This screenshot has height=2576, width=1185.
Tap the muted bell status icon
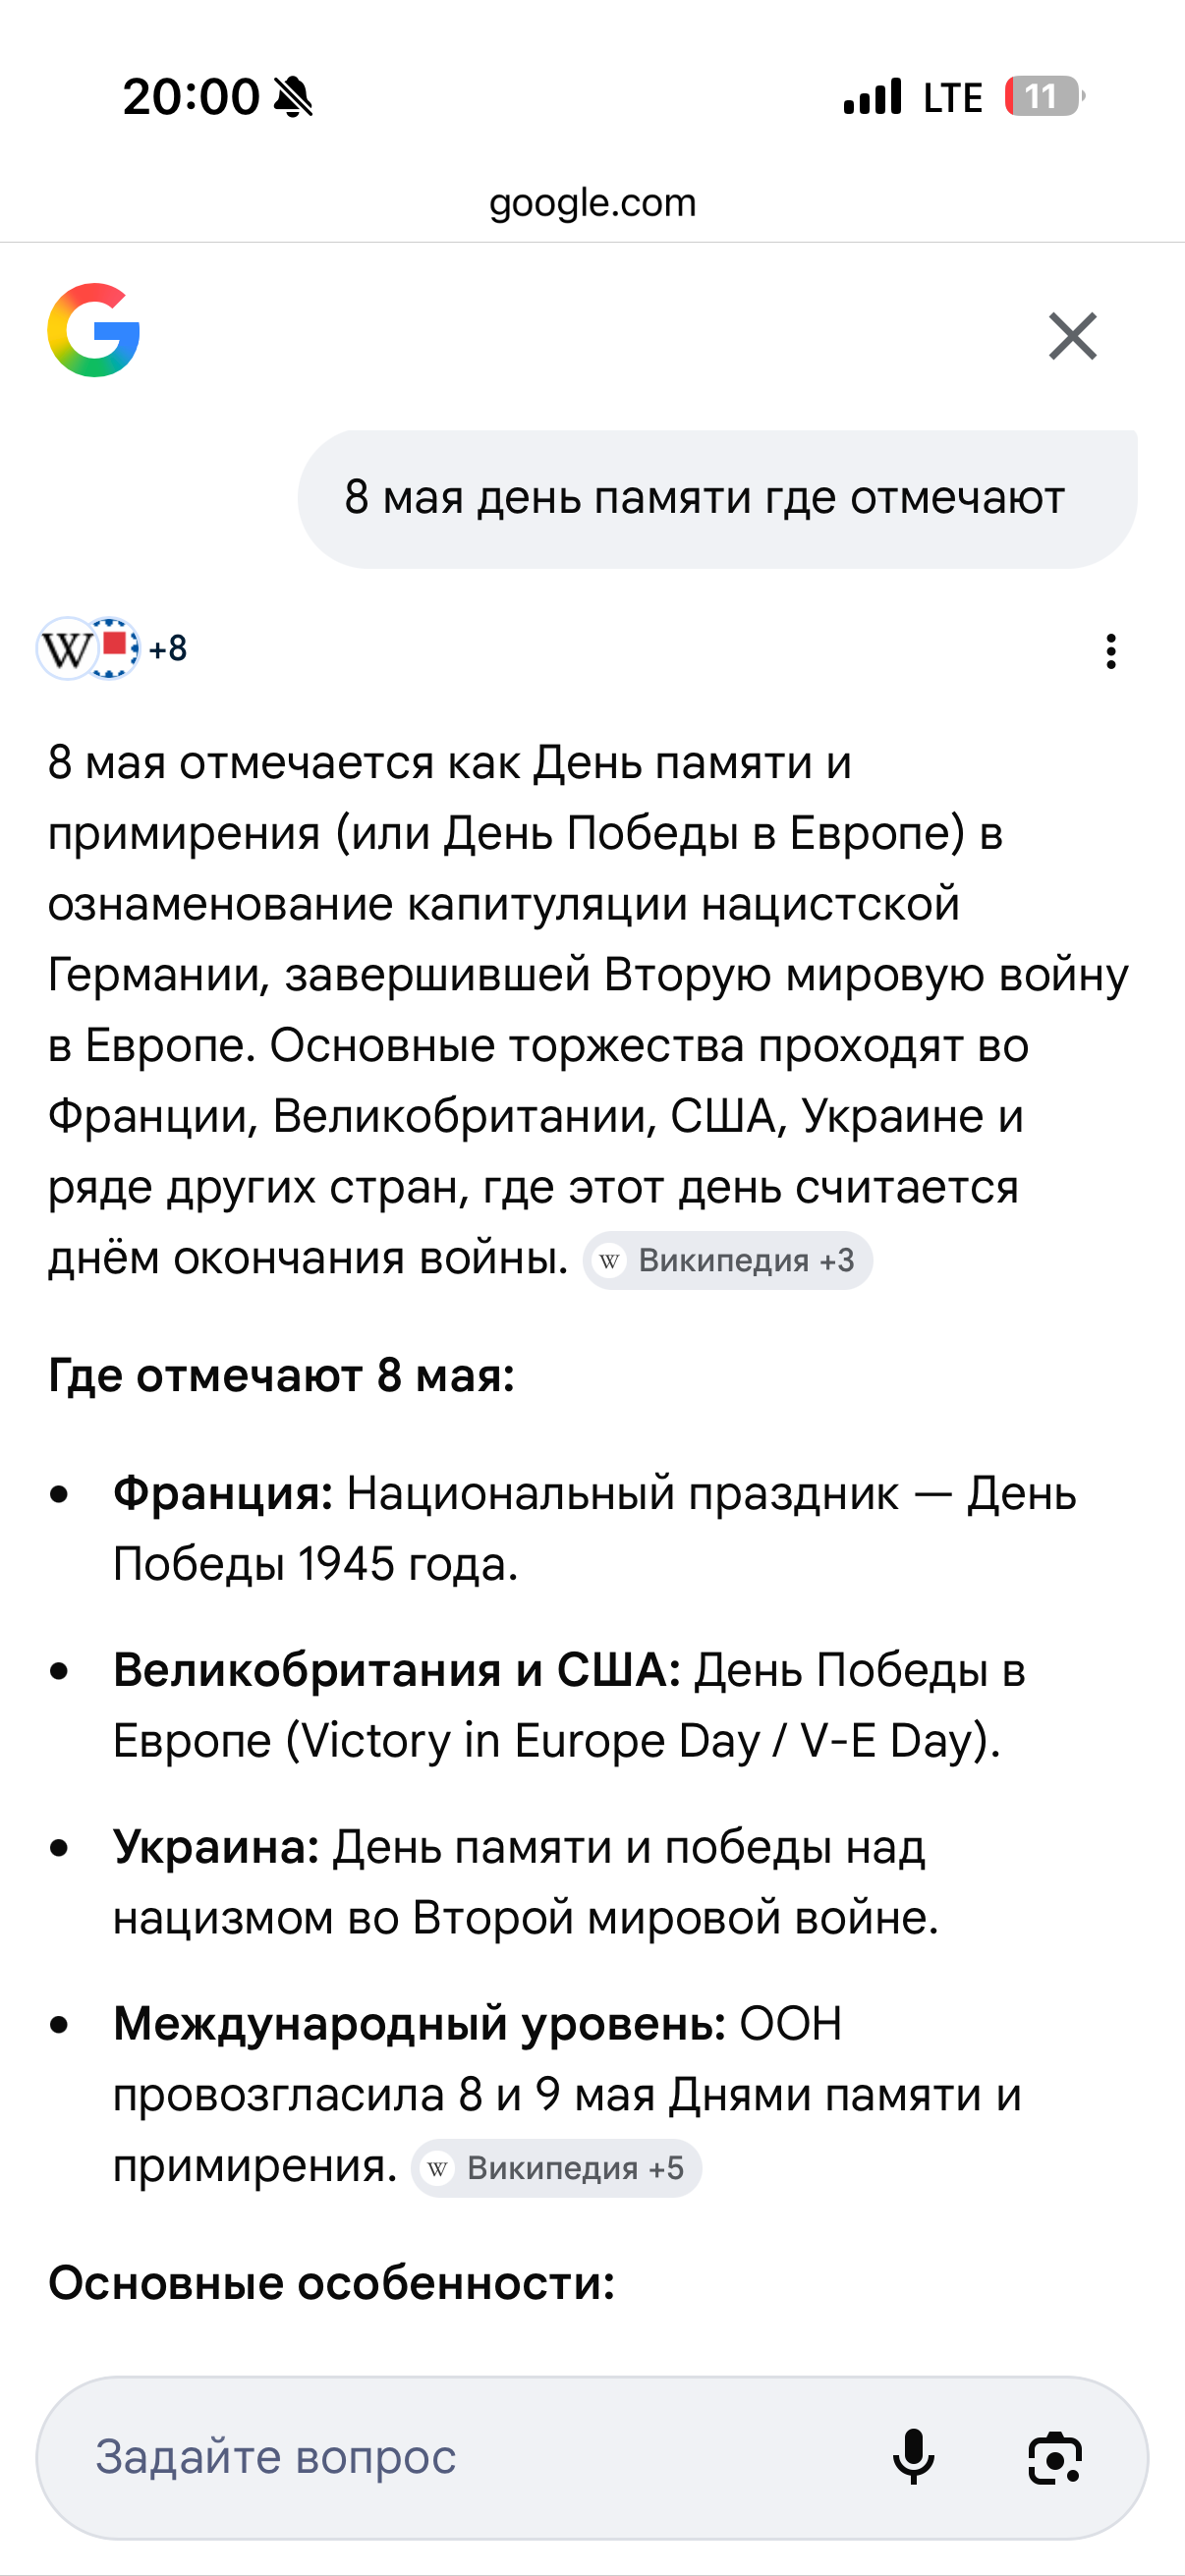click(293, 97)
